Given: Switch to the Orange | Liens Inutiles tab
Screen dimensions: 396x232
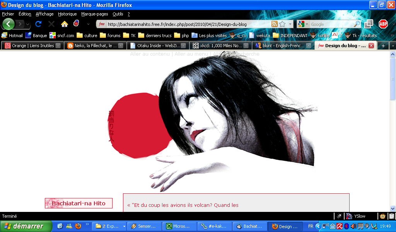Looking at the screenshot, I should [x=32, y=46].
